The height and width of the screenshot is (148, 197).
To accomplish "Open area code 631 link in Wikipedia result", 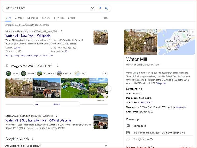I will click(x=66, y=51).
